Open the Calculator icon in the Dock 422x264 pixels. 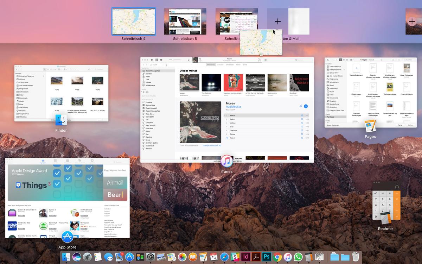309,257
